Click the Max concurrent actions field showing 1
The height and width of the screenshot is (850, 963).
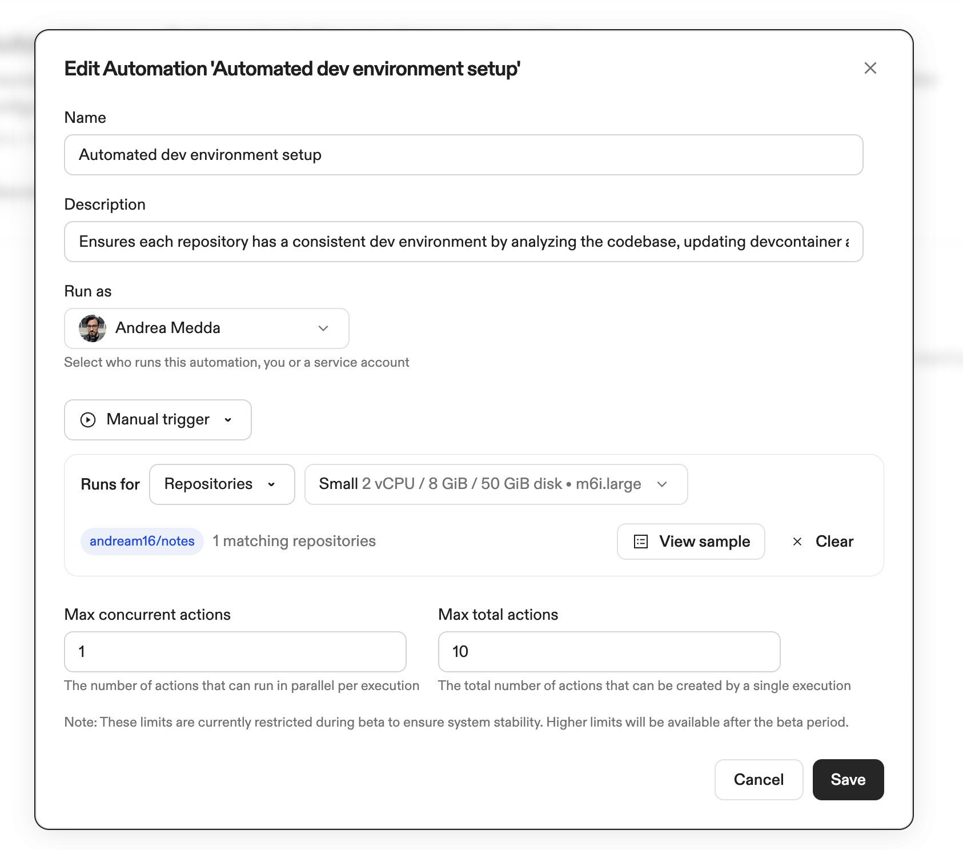[235, 651]
